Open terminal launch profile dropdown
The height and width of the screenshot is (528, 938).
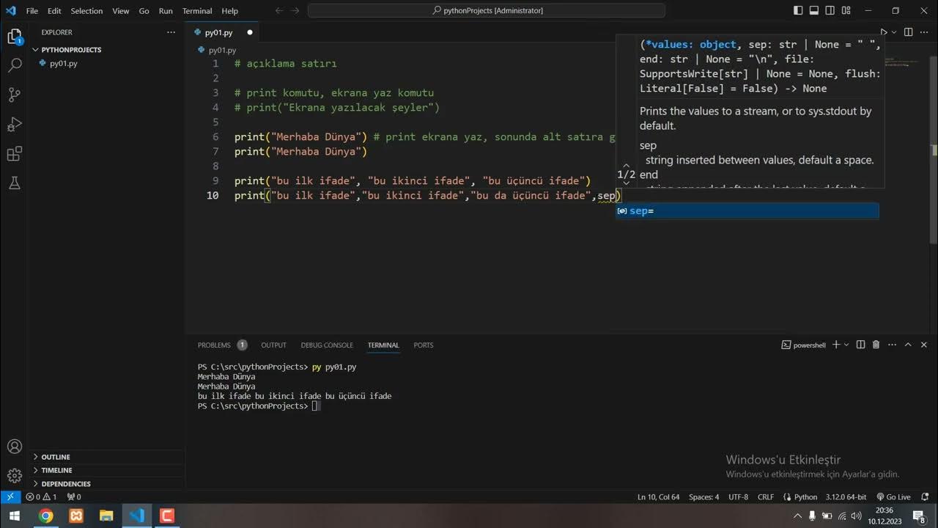846,345
